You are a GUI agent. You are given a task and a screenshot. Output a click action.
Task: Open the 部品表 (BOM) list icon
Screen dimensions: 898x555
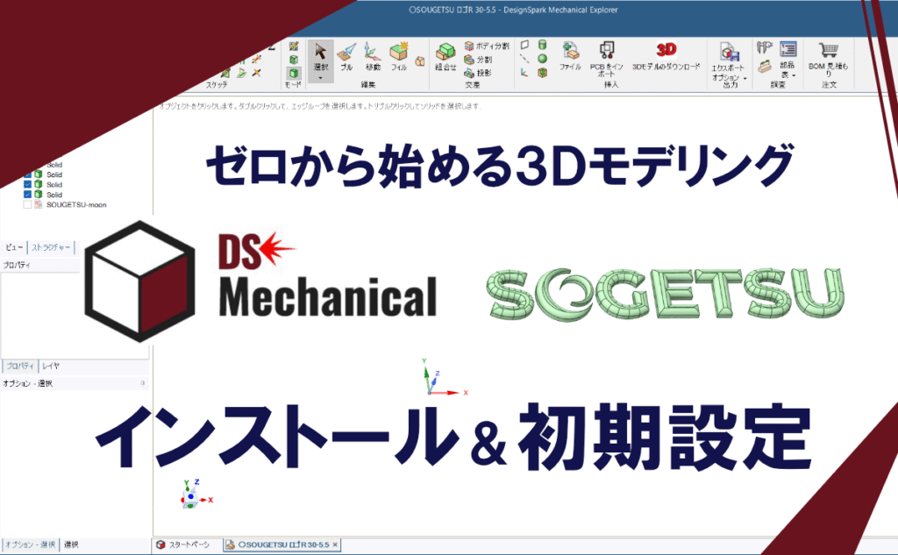(x=788, y=49)
